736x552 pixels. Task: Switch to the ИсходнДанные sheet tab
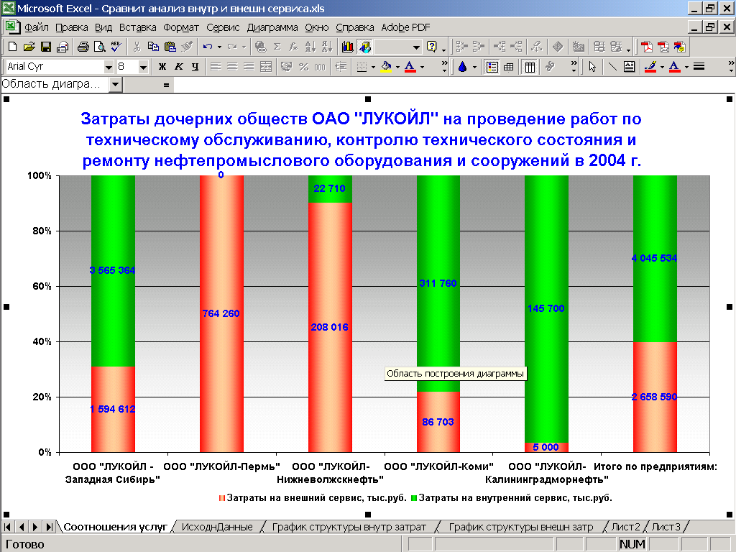click(217, 527)
